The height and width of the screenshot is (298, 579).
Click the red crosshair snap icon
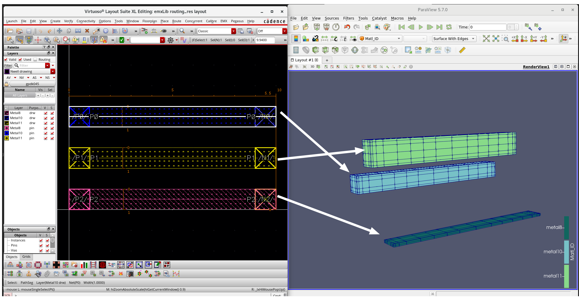coord(38,40)
